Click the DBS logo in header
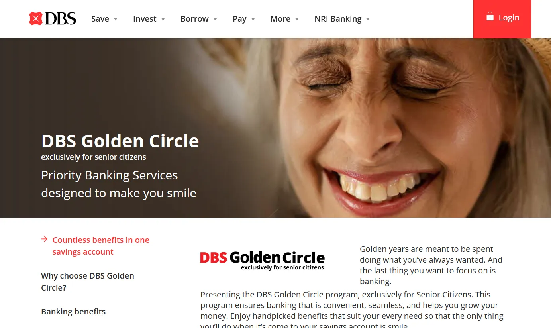The height and width of the screenshot is (328, 551). pos(53,19)
